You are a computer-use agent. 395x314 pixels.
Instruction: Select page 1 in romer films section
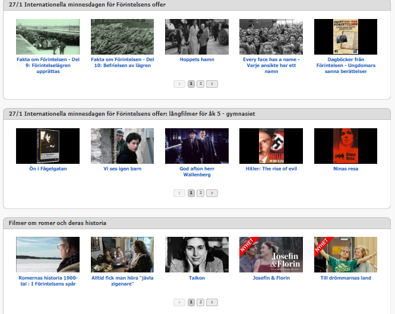tap(191, 302)
